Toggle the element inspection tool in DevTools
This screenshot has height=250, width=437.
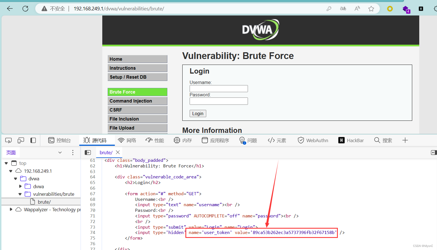(8, 140)
